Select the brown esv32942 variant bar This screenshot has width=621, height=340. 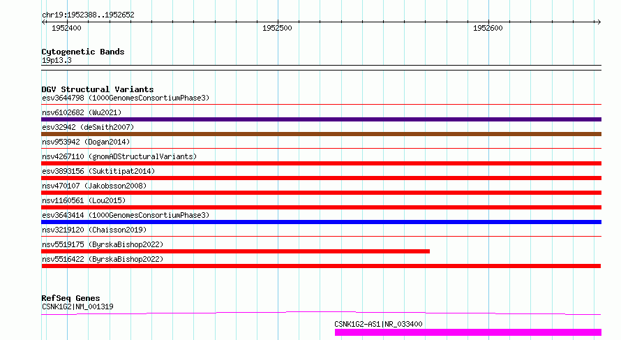point(321,134)
